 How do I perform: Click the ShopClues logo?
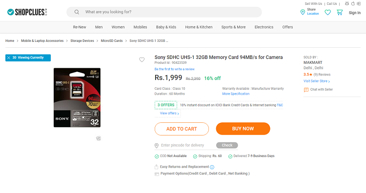(x=27, y=12)
